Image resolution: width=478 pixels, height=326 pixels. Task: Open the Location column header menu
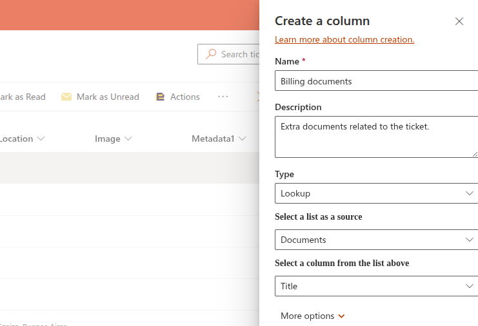[x=22, y=139]
